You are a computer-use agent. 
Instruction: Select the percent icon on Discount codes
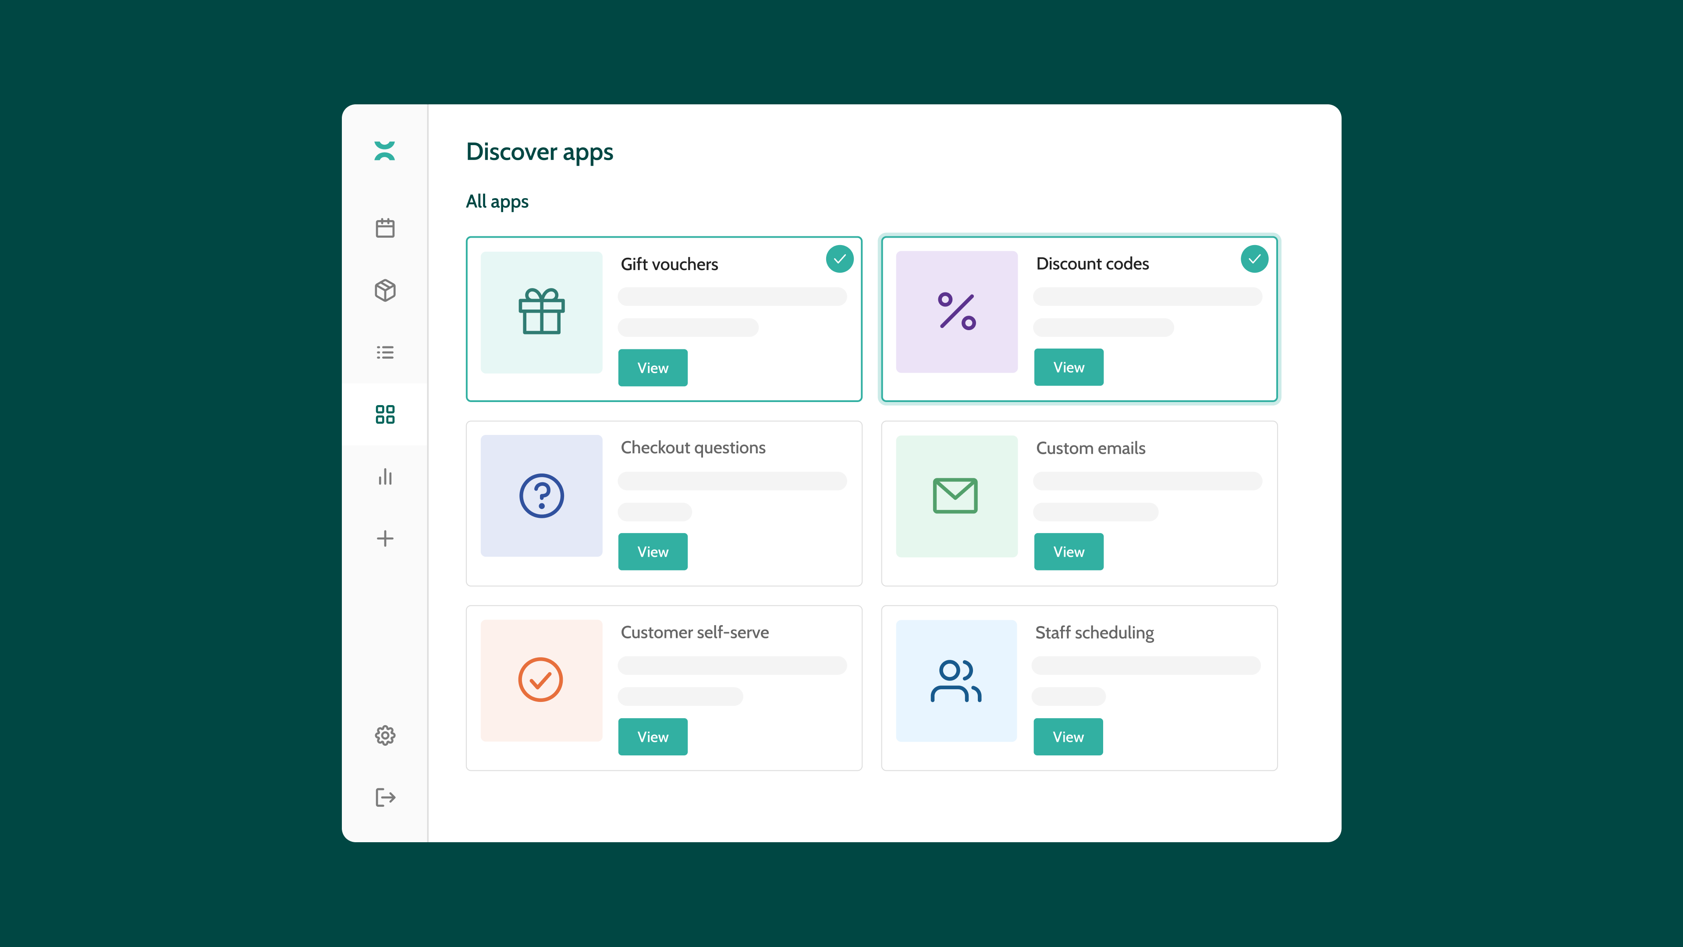(x=956, y=312)
